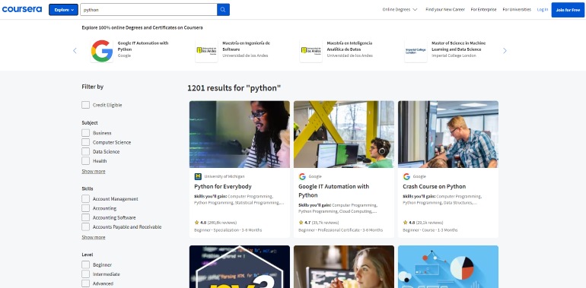This screenshot has width=586, height=288.
Task: Click the blue search magnifier button
Action: point(223,10)
